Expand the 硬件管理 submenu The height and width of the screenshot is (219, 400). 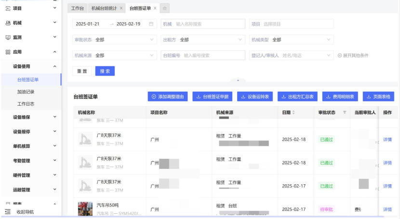(x=54, y=175)
